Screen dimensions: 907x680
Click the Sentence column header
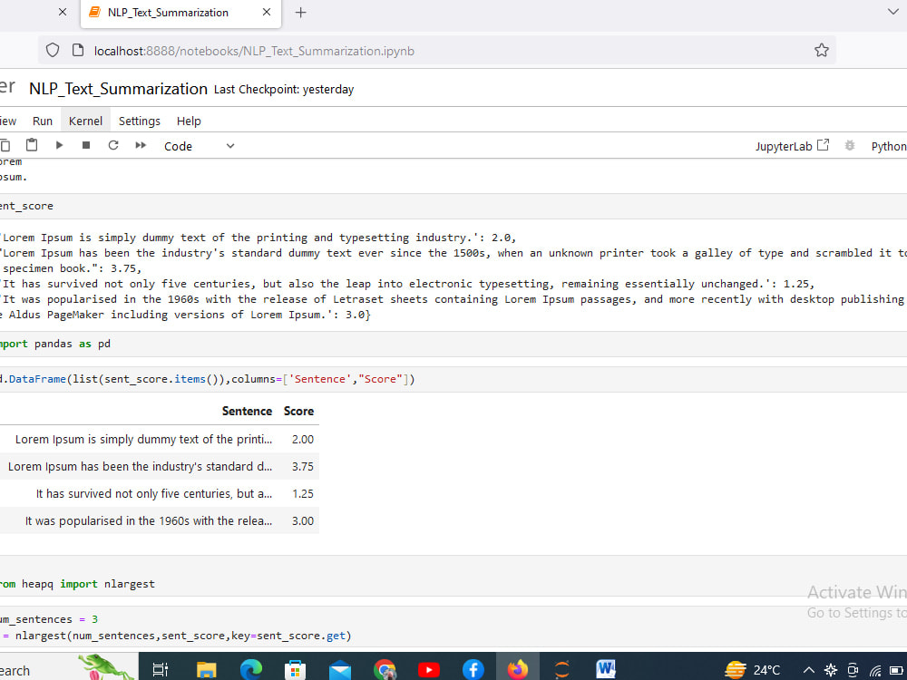pyautogui.click(x=247, y=411)
